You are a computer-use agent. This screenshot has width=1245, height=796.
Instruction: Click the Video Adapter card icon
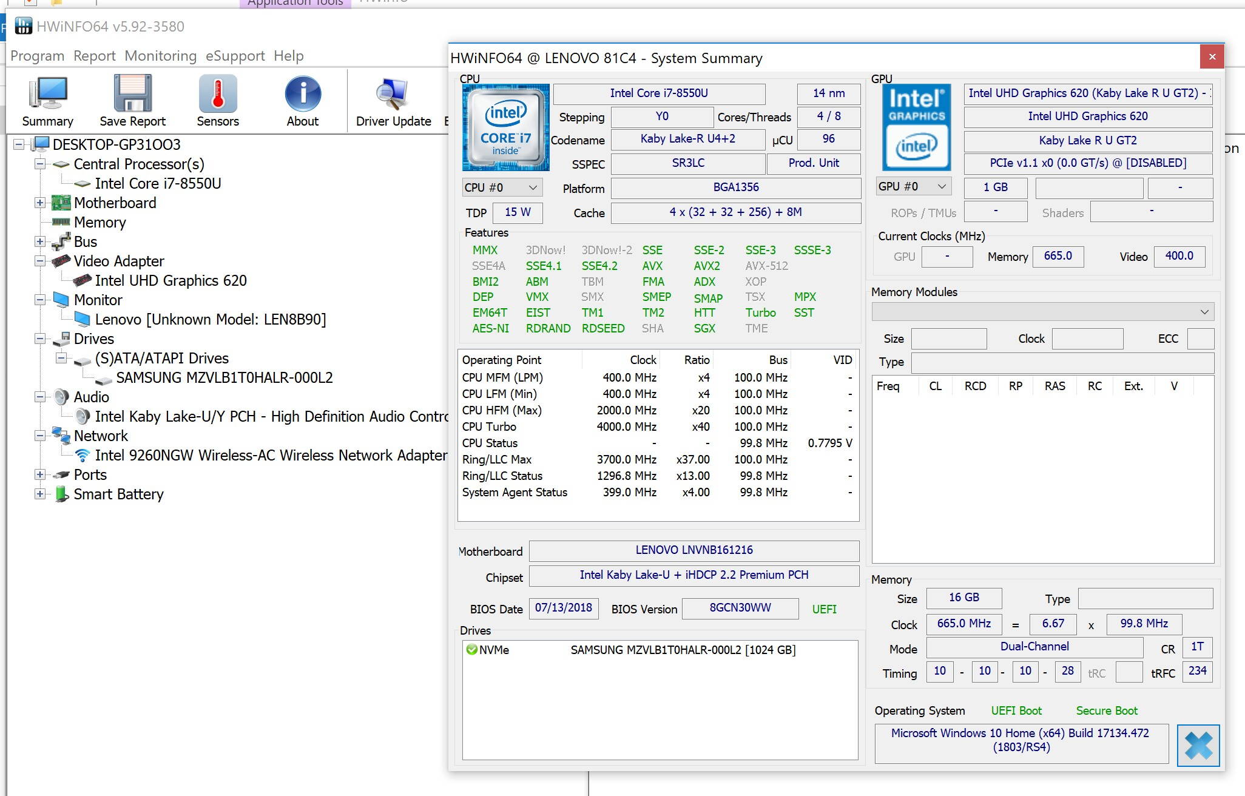pos(61,261)
